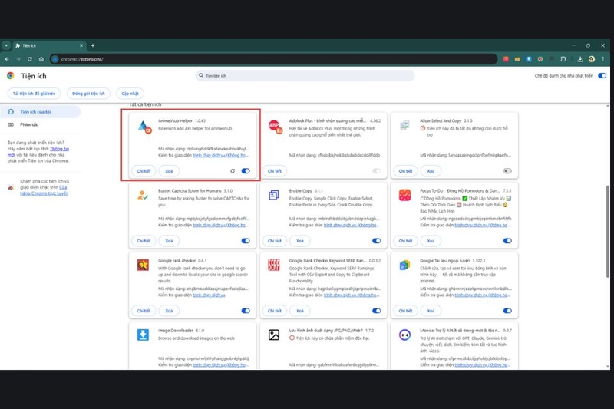Click the Chrome logo beside Tiện ích
614x409 pixels.
click(x=11, y=75)
